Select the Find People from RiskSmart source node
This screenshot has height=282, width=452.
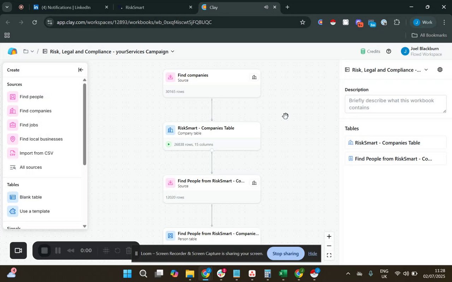212,189
